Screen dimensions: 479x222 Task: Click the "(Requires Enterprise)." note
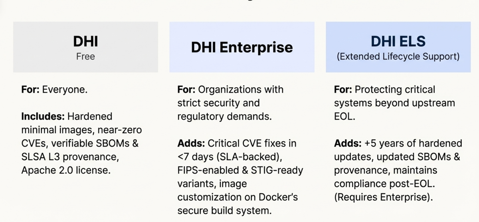tap(383, 198)
